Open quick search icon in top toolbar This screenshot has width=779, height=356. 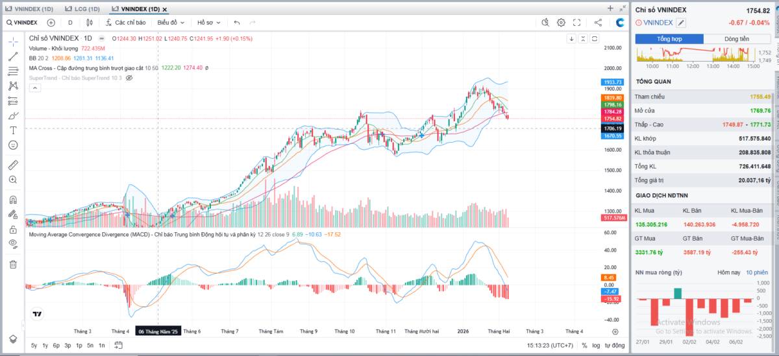[x=546, y=22]
